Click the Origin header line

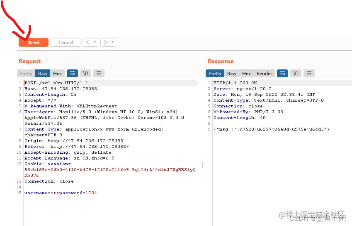(74, 141)
